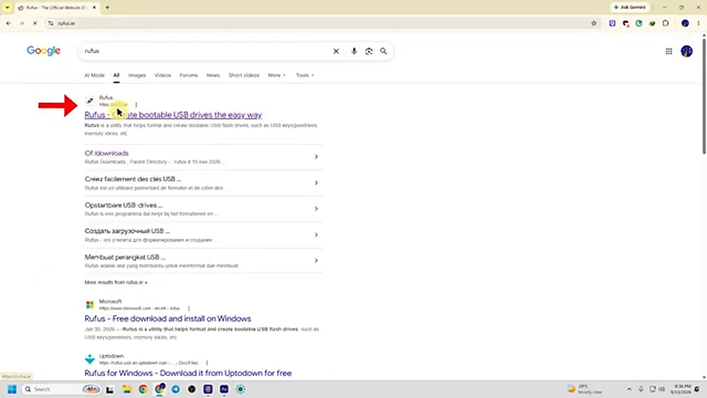Screen dimensions: 707x398
Task: Bookmark this page with the star icon
Action: click(594, 23)
